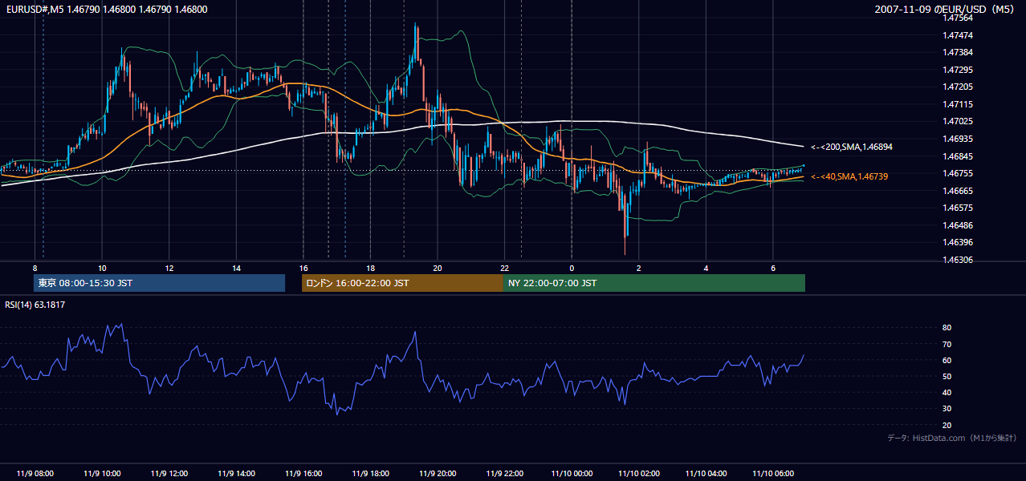Click the 1.46665 price axis label
The height and width of the screenshot is (481, 1026).
[958, 191]
